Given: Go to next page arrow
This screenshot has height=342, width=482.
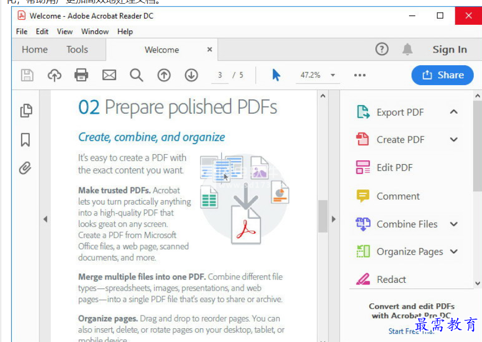Looking at the screenshot, I should pyautogui.click(x=191, y=75).
